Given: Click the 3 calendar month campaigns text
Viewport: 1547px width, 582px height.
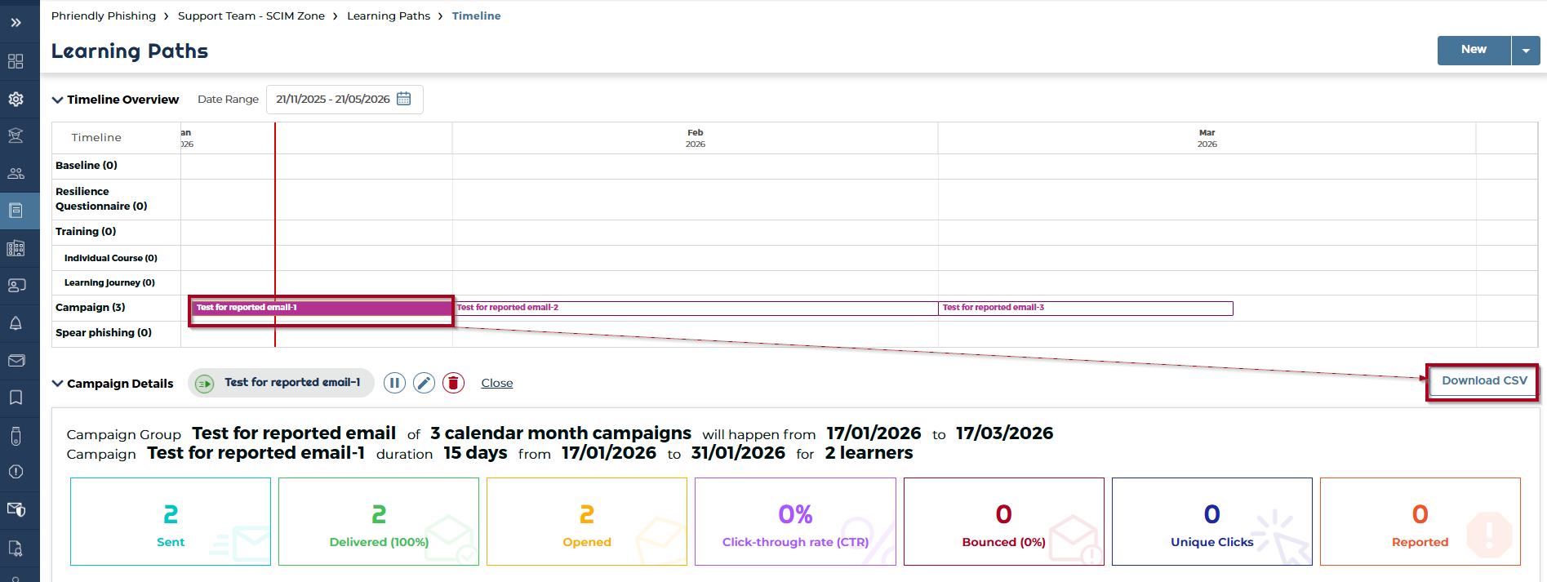Looking at the screenshot, I should (x=561, y=433).
